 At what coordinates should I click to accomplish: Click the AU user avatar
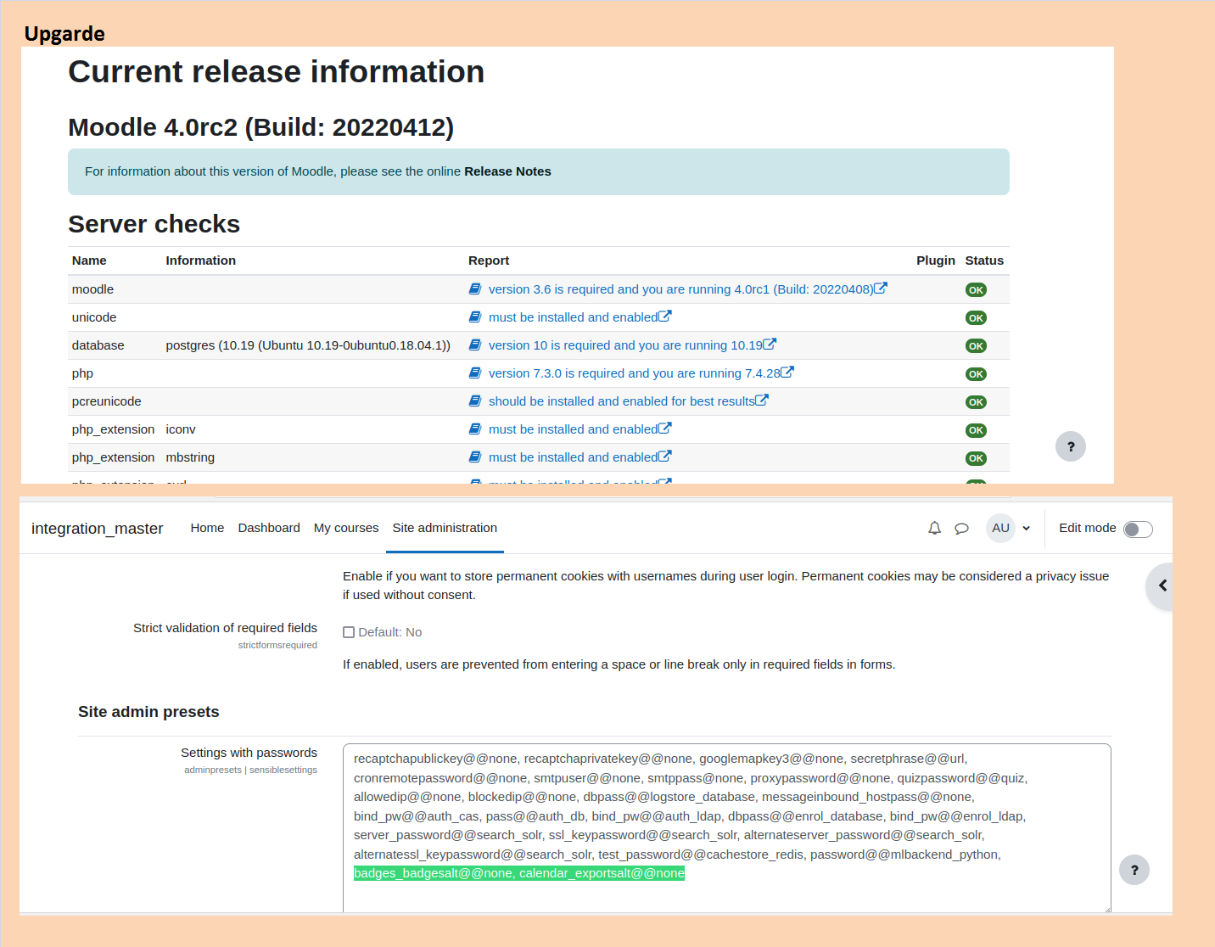[x=1000, y=528]
